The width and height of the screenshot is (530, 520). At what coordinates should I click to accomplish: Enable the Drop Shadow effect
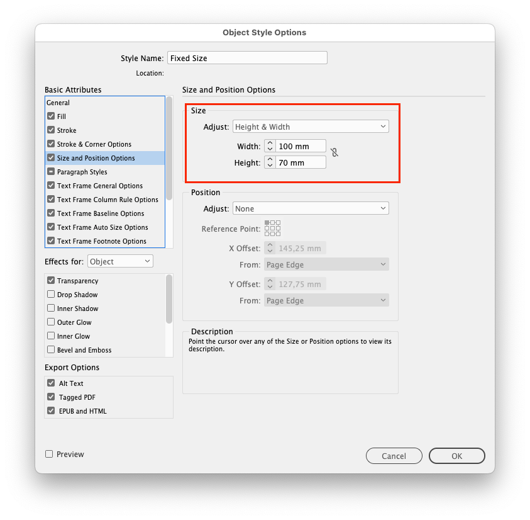(x=51, y=295)
